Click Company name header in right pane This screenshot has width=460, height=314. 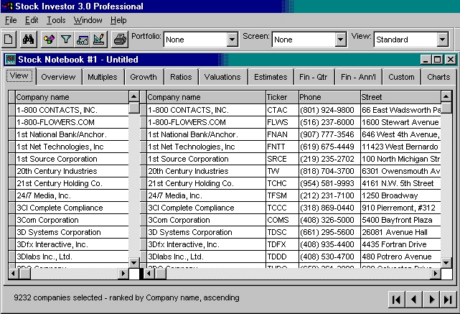[206, 97]
